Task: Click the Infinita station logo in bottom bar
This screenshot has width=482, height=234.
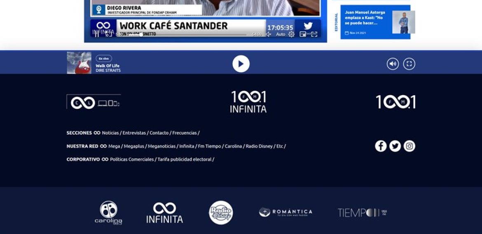Action: coord(164,213)
